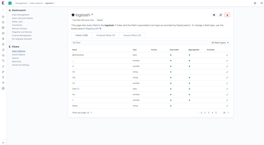The width and height of the screenshot is (264, 145).
Task: Open Transforms under Elasticsearch
Action: click(x=17, y=25)
